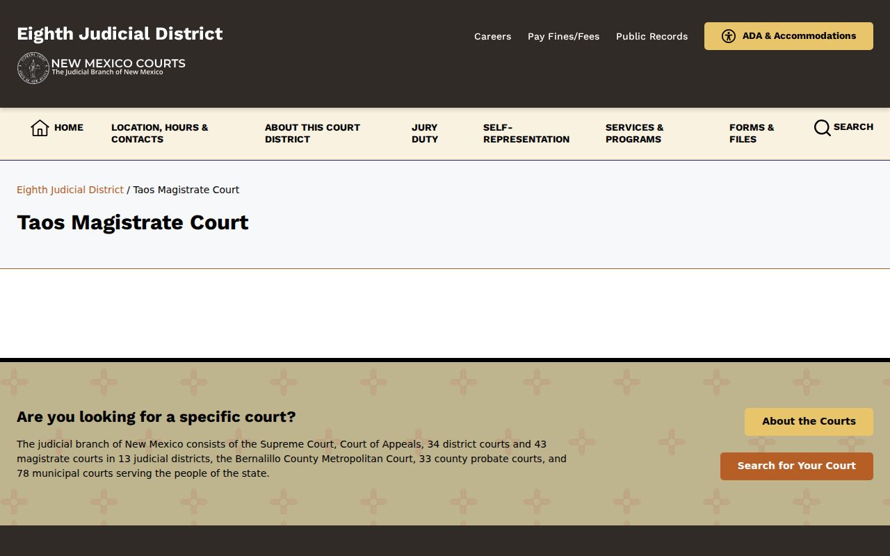Click the HOME nav label
This screenshot has height=556, width=890.
click(x=69, y=127)
